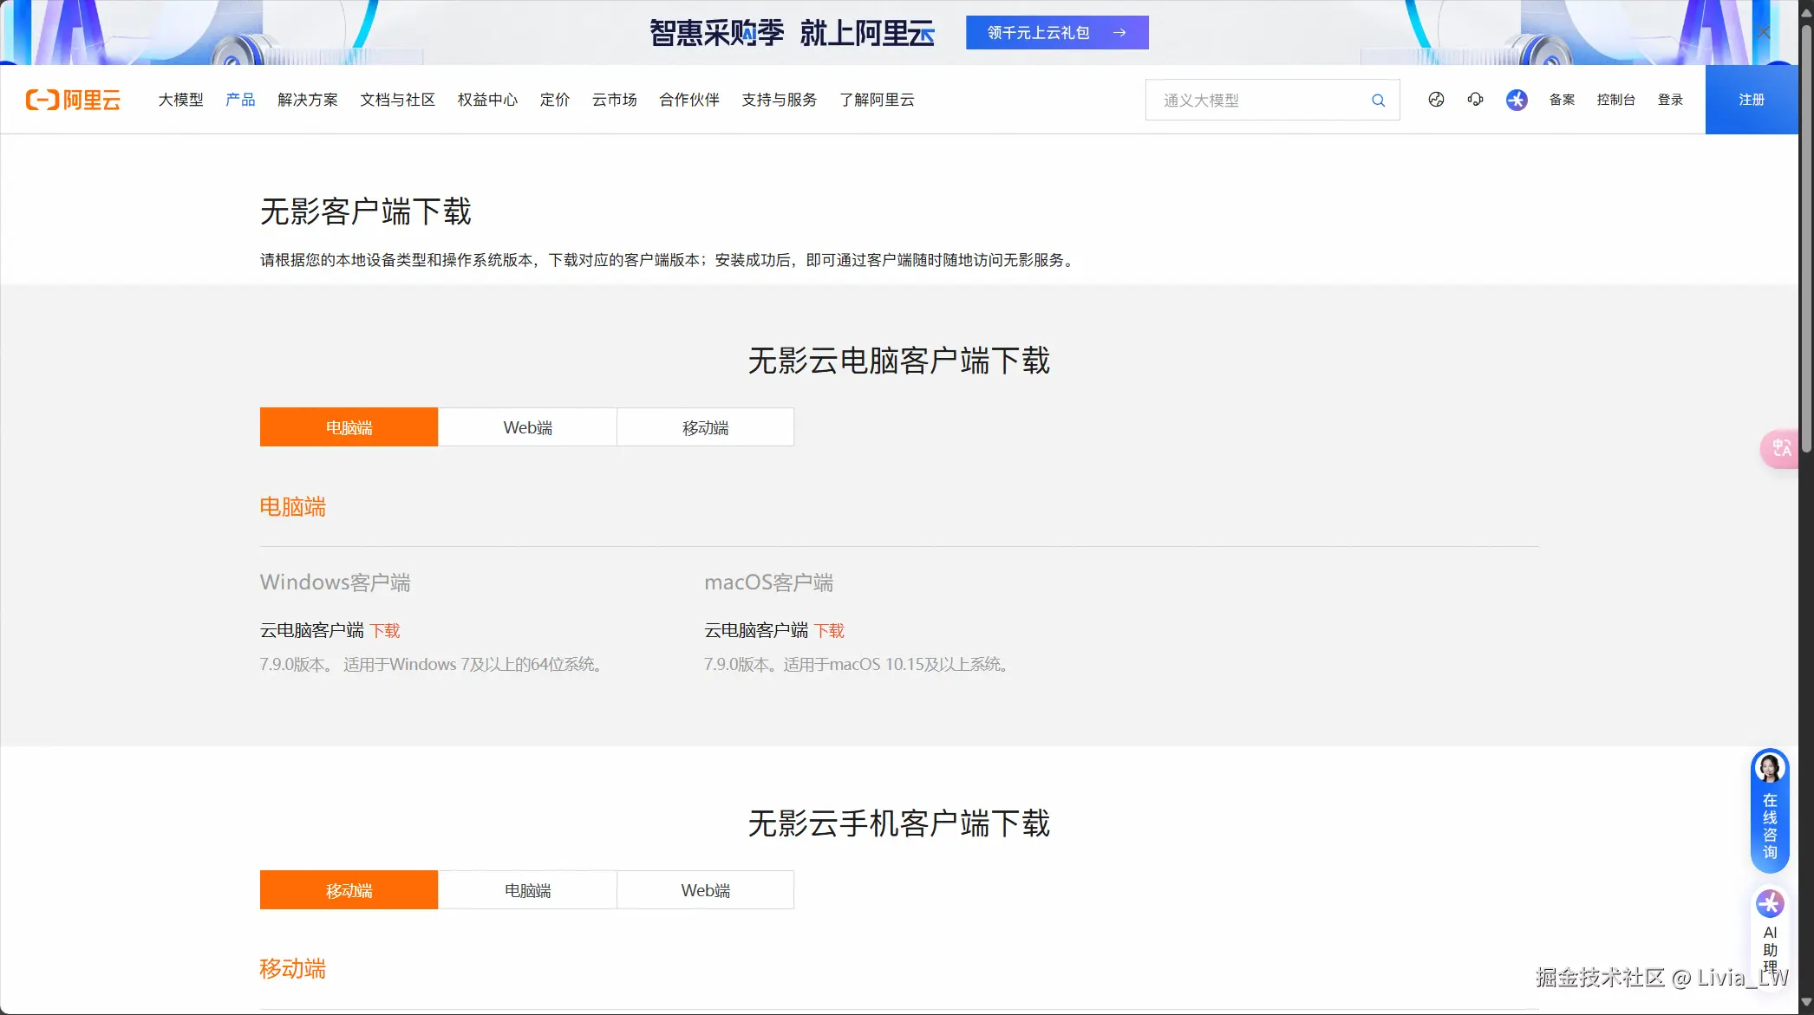Click the Alibaba Cloud (阿里云) logo

[73, 100]
